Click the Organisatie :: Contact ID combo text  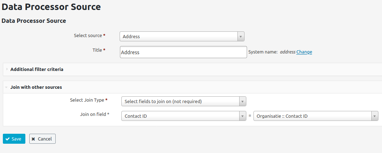tap(282, 116)
